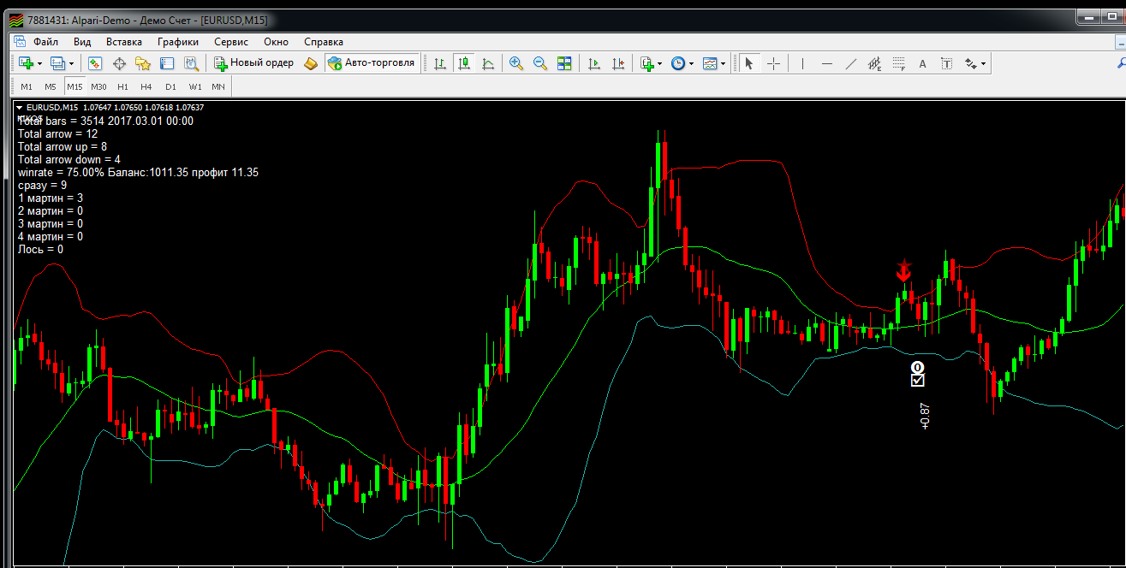Viewport: 1126px width, 568px height.
Task: Toggle the chart shift button
Action: [617, 63]
